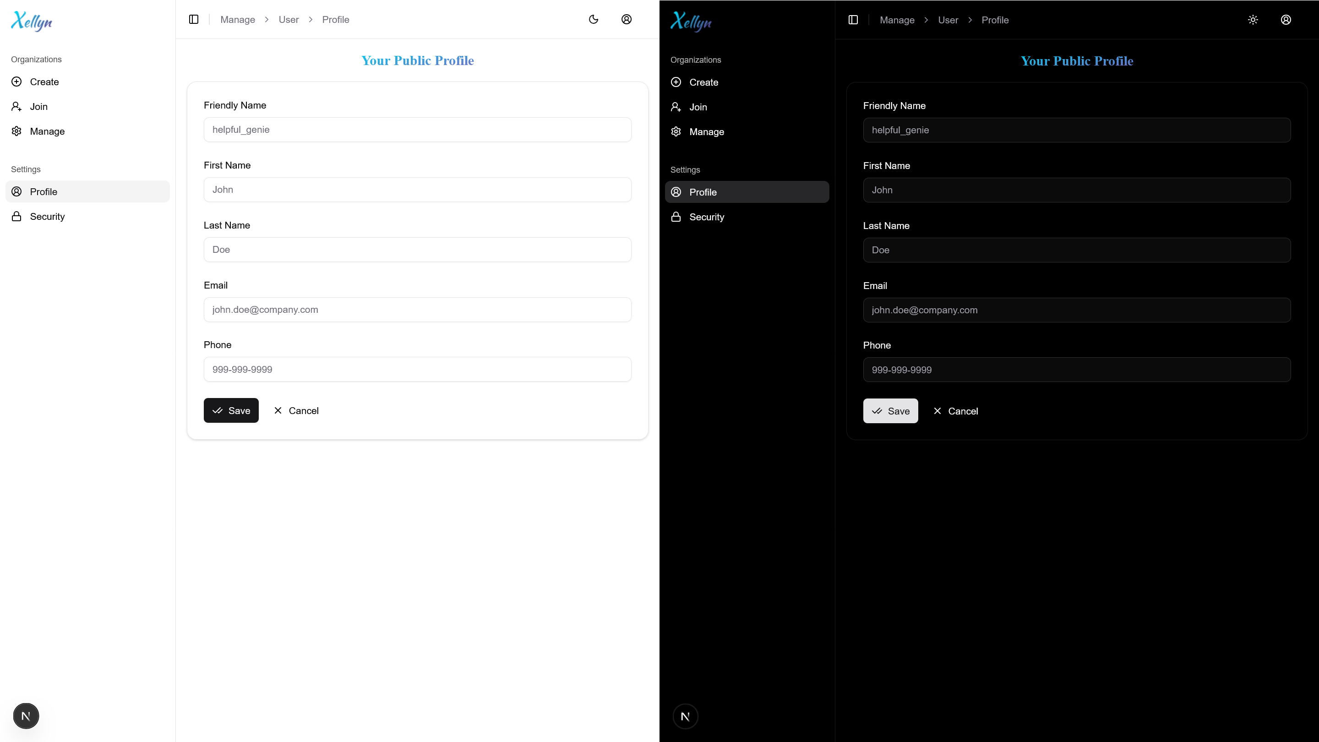
Task: Click 'Your Public Profile' heading in dark window
Action: [x=1077, y=61]
